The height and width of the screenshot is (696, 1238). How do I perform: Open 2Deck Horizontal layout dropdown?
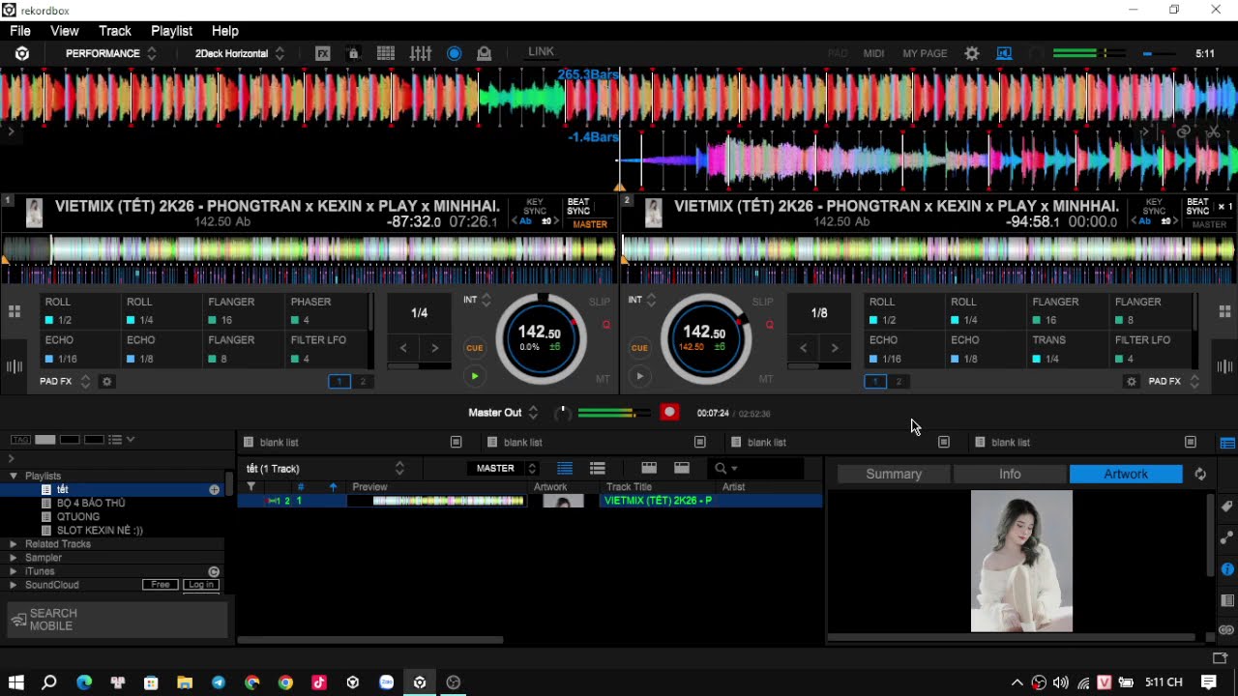tap(240, 53)
